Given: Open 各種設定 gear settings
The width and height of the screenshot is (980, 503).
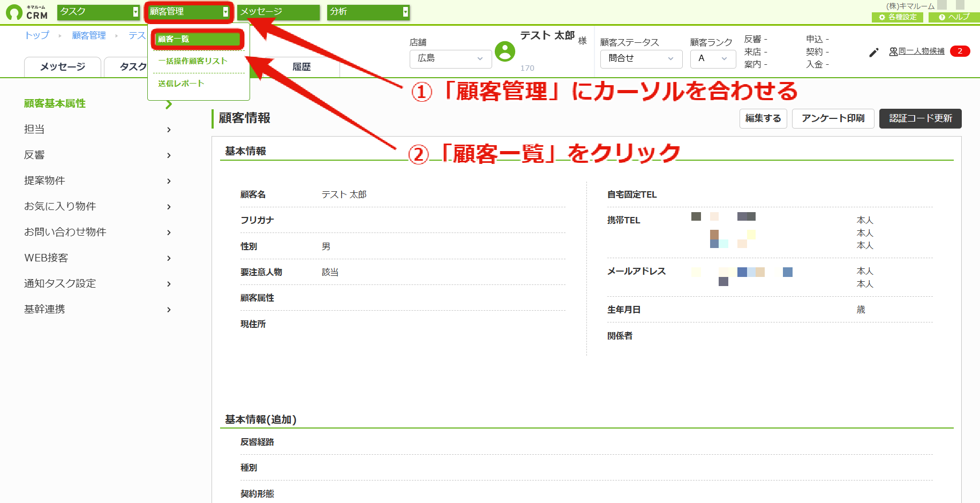Looking at the screenshot, I should [x=898, y=17].
